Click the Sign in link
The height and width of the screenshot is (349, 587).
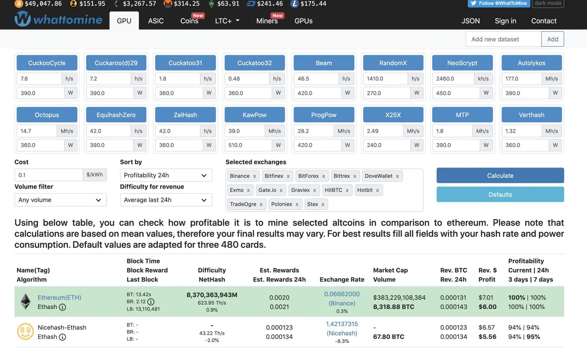tap(506, 21)
